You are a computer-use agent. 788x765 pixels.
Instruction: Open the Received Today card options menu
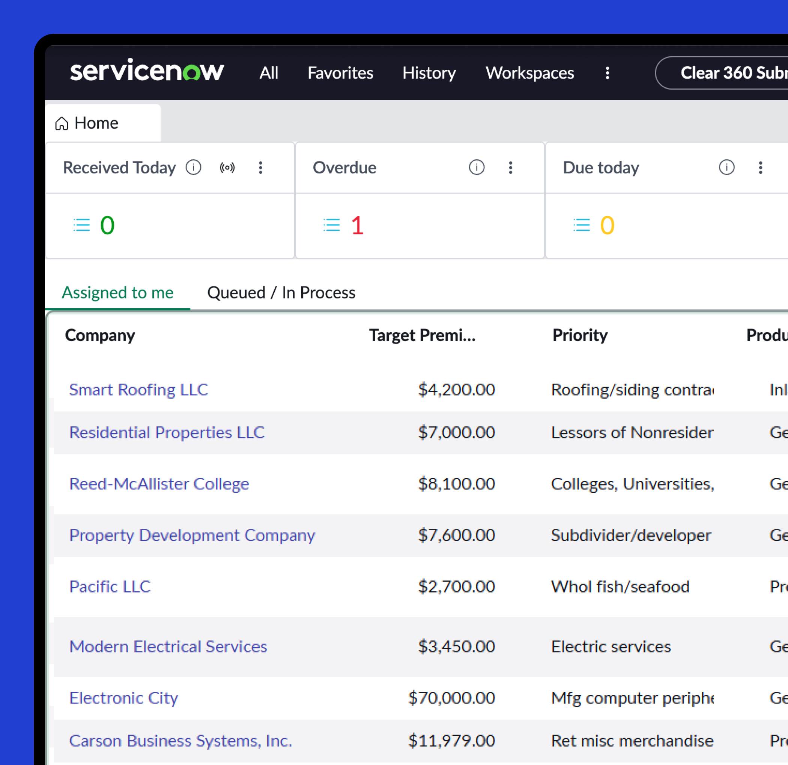[x=260, y=167]
